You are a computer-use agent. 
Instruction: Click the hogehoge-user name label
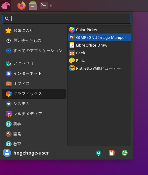(x=31, y=153)
